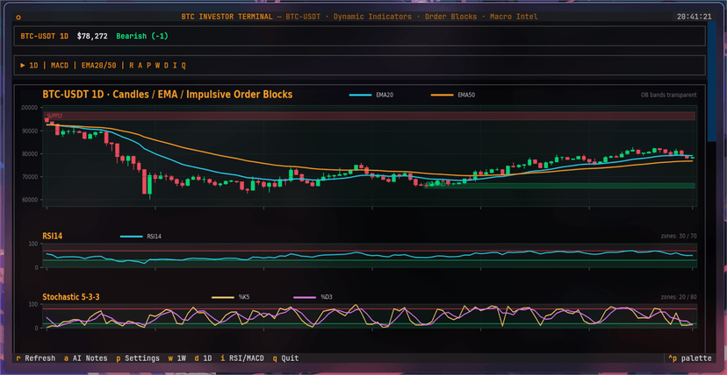727x375 pixels.
Task: Click the EMA50 orange legend line
Action: click(x=443, y=96)
